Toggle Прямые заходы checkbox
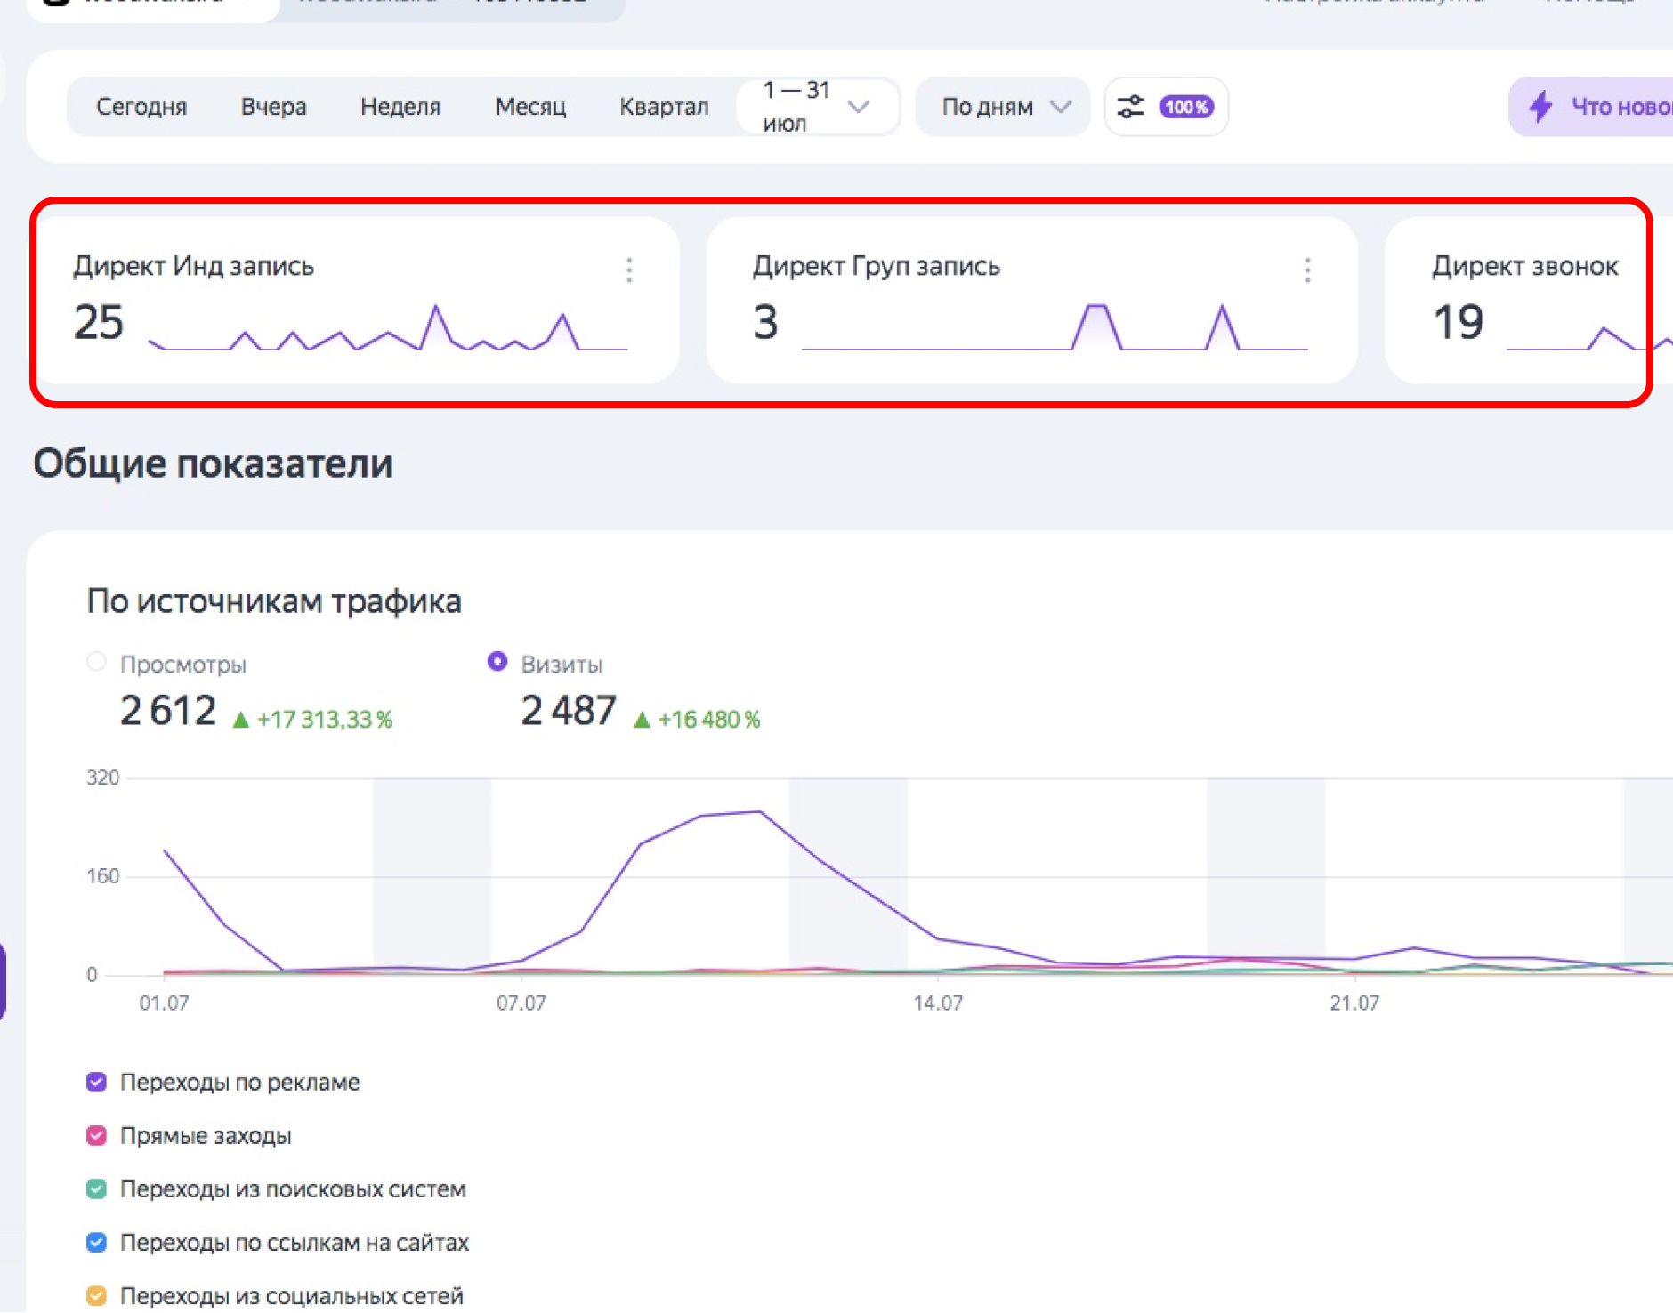This screenshot has width=1673, height=1313. coord(96,1135)
